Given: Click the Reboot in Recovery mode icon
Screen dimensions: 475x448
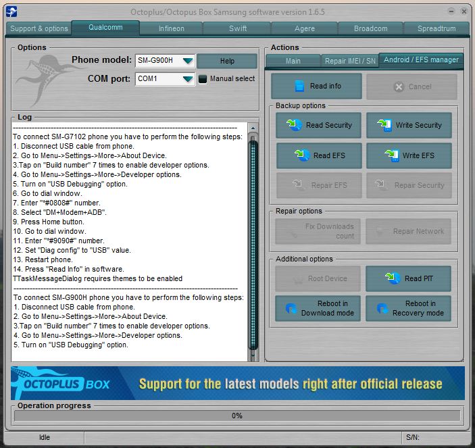Looking at the screenshot, I should pos(382,308).
